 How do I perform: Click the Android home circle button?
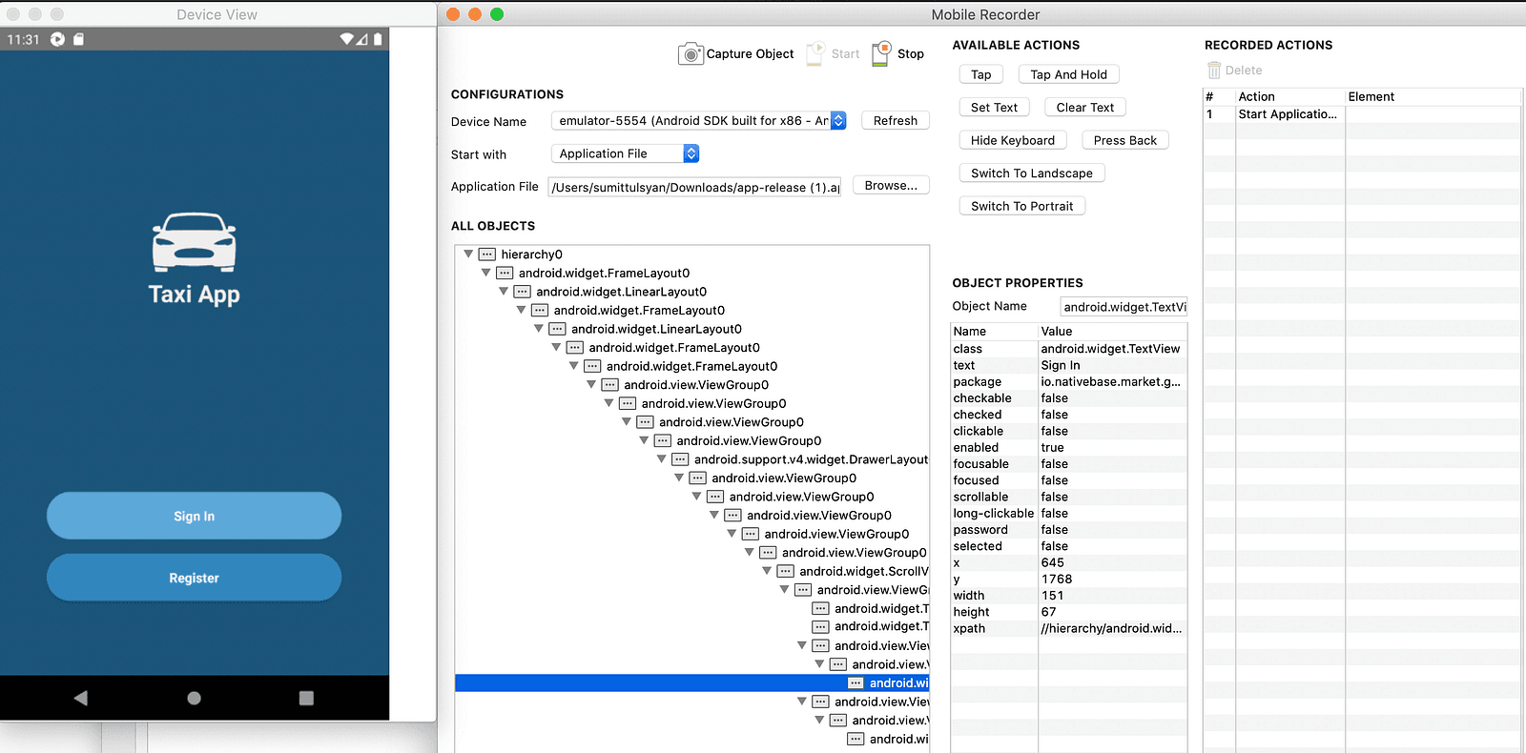pyautogui.click(x=195, y=699)
